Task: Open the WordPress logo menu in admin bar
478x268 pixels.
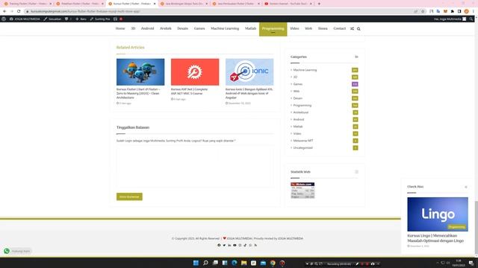Action: [4, 19]
